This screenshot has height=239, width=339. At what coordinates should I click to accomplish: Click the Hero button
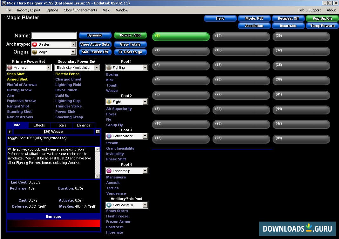[220, 19]
